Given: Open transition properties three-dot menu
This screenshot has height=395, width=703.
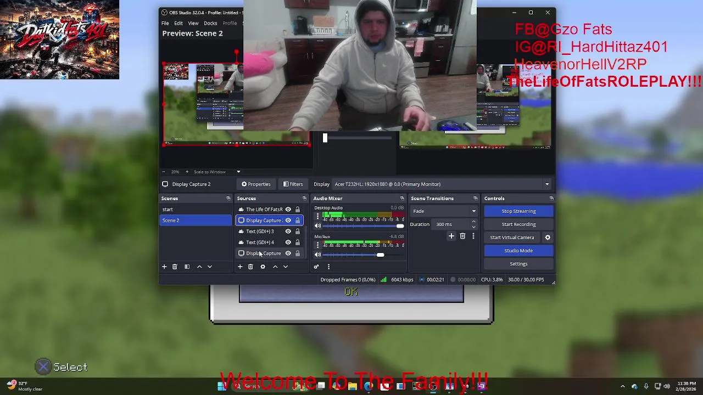Looking at the screenshot, I should pos(473,236).
